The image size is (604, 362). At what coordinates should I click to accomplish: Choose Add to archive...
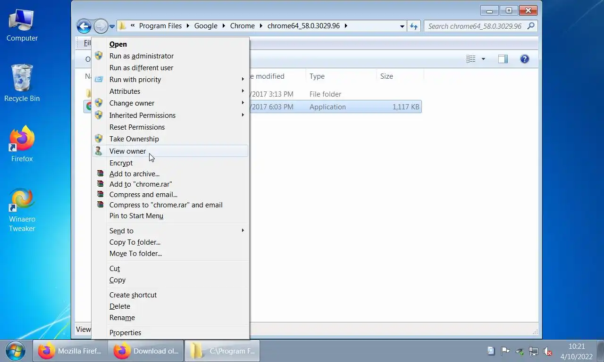pos(170,173)
